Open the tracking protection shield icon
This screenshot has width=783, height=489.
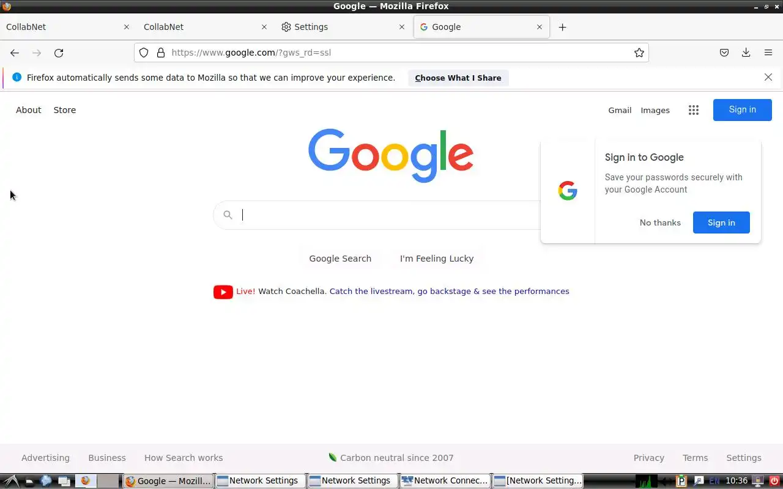coord(144,53)
